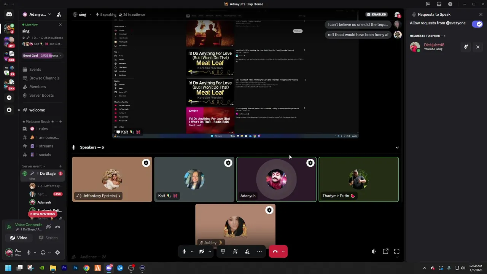Mute microphone in user panel

click(29, 252)
